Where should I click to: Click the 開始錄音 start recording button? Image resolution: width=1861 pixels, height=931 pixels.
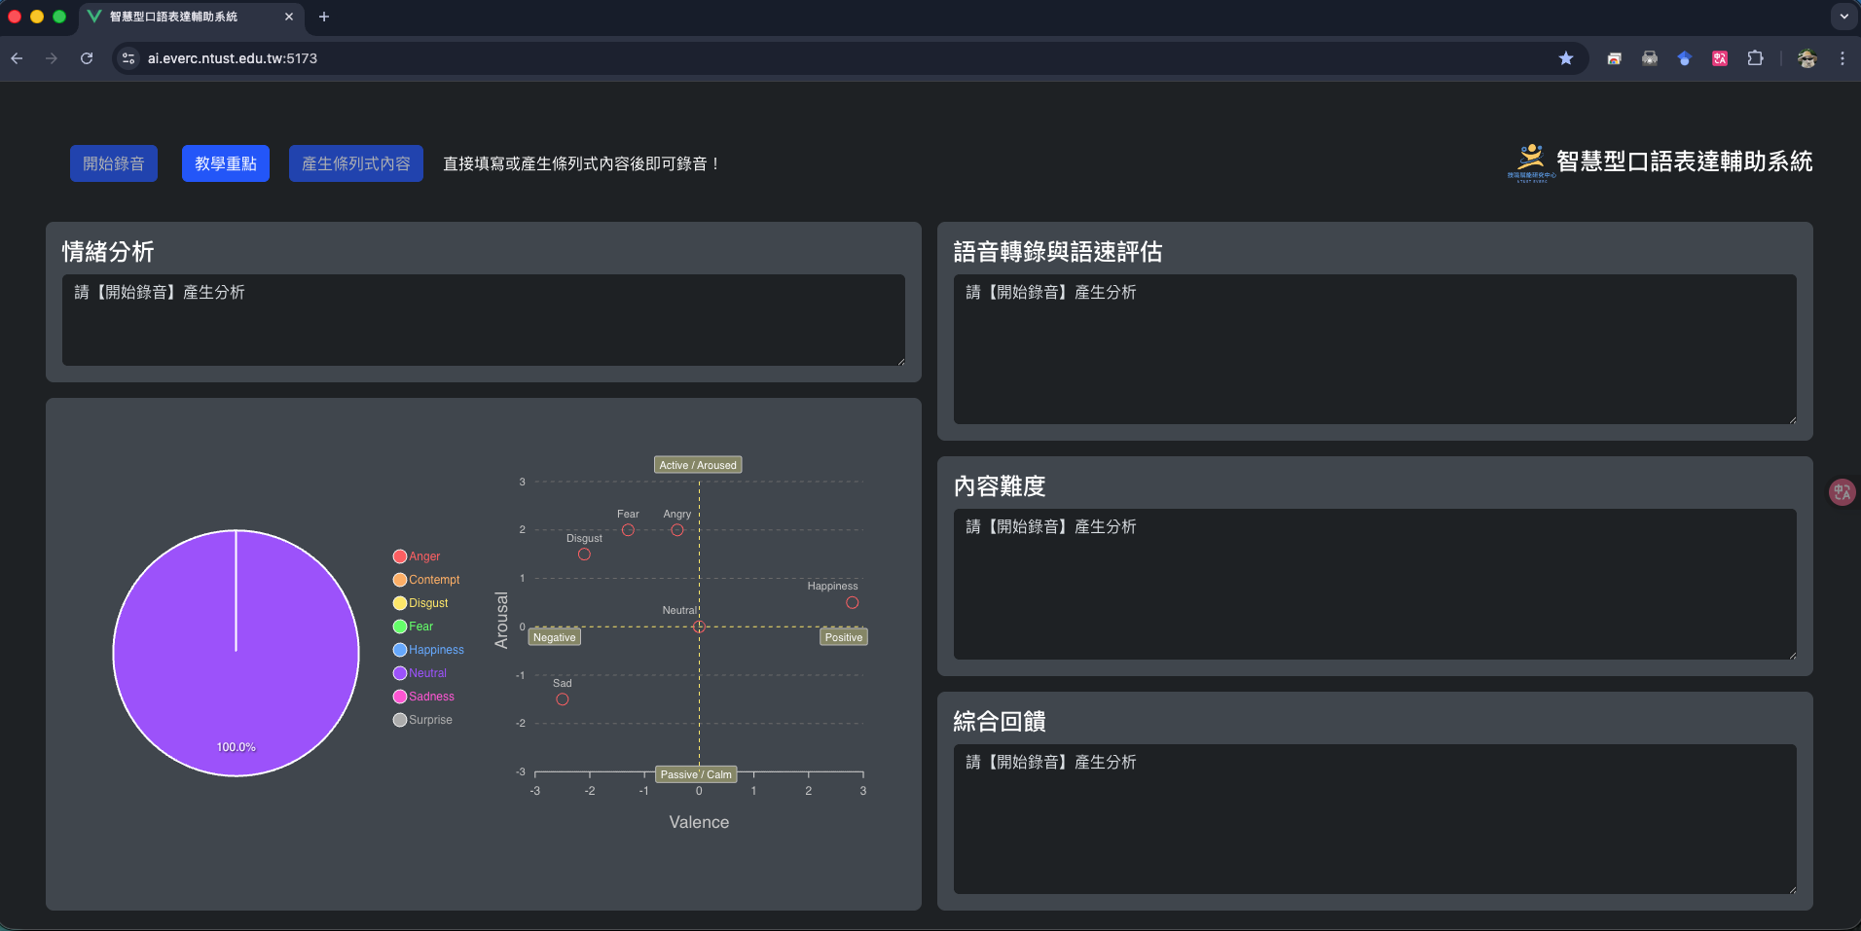click(113, 163)
